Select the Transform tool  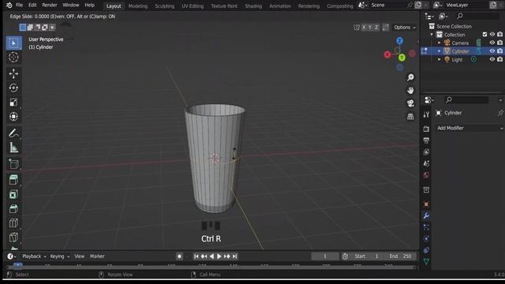coord(13,117)
